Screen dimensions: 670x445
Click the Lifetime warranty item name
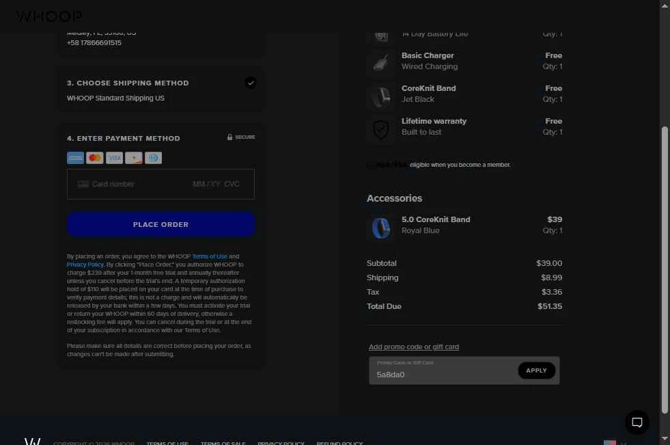click(x=434, y=122)
